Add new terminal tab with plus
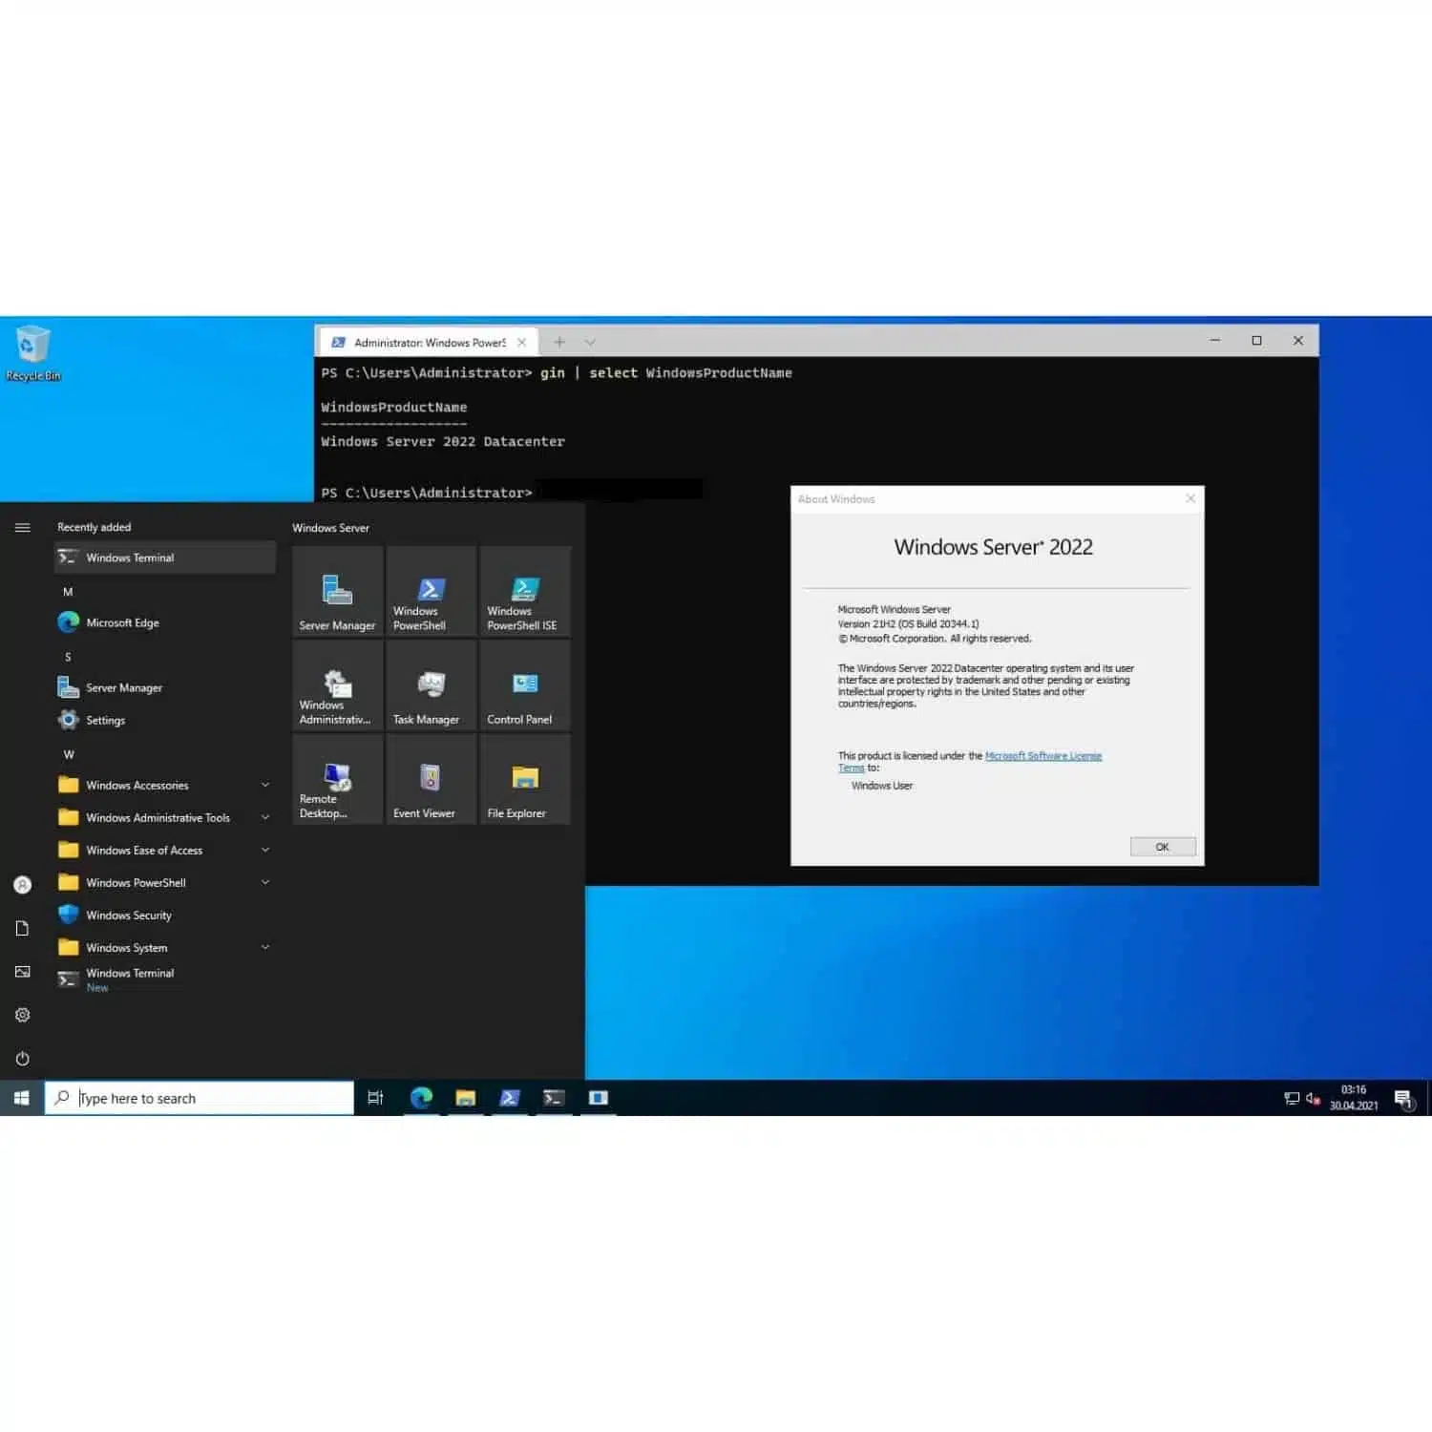 (x=559, y=342)
